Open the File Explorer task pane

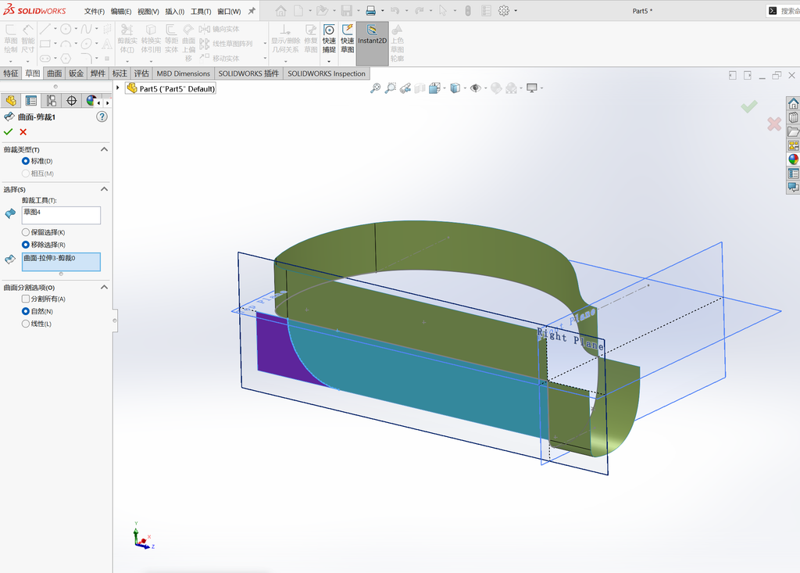tap(793, 132)
